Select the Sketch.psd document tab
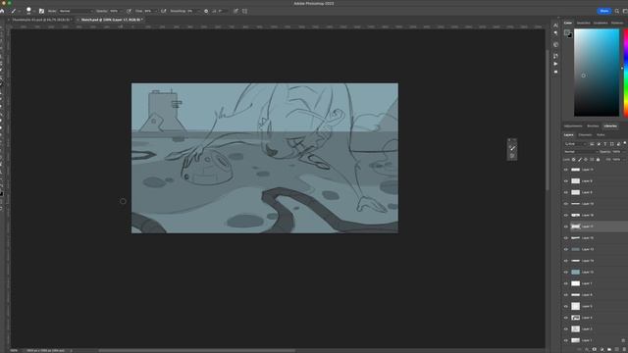 pyautogui.click(x=111, y=20)
